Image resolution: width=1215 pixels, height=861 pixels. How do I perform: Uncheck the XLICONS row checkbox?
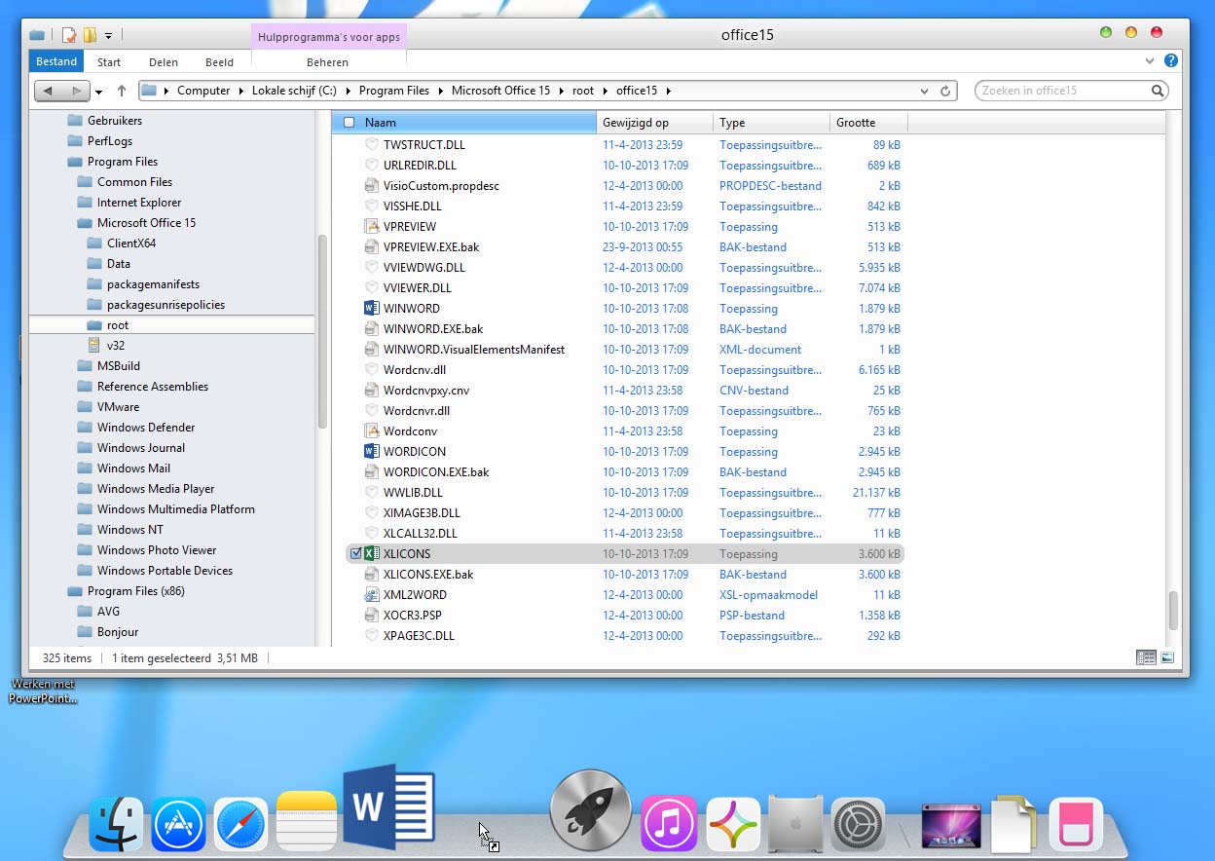355,554
